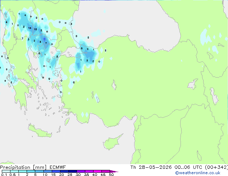Select the 35–40 mm legend color swatch
The width and height of the screenshot is (228, 176).
point(89,171)
